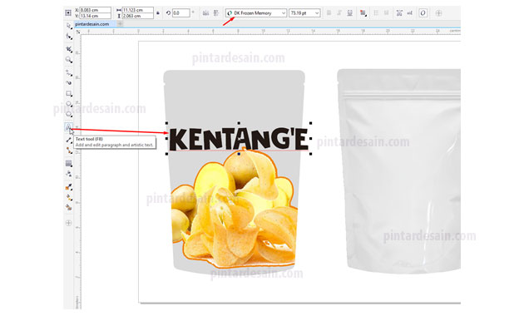Viewport: 524px width, 316px height.
Task: Click the object origin reference icon
Action: point(68,12)
